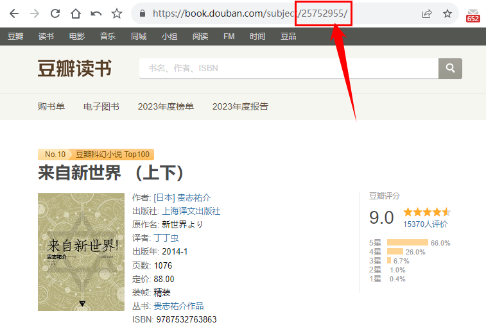486x334 pixels.
Task: Click the price 88.00
Action: tap(164, 279)
